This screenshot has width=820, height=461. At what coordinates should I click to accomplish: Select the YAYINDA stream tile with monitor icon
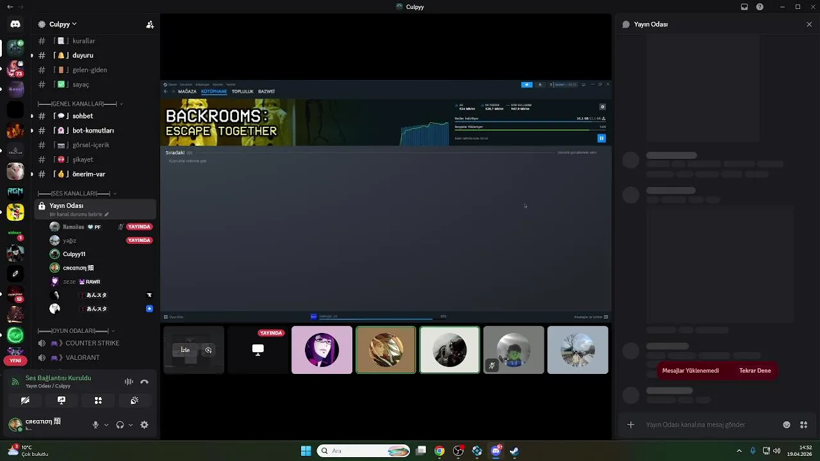click(258, 350)
